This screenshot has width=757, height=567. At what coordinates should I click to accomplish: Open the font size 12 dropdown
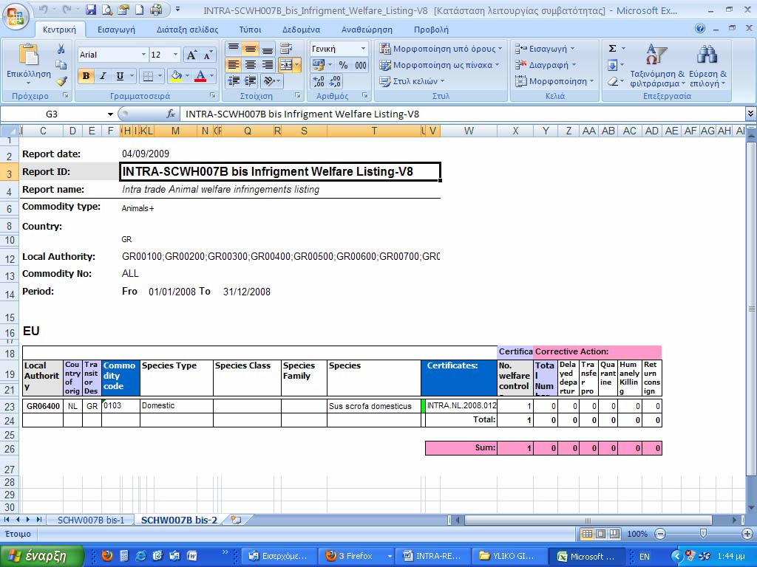pos(175,55)
